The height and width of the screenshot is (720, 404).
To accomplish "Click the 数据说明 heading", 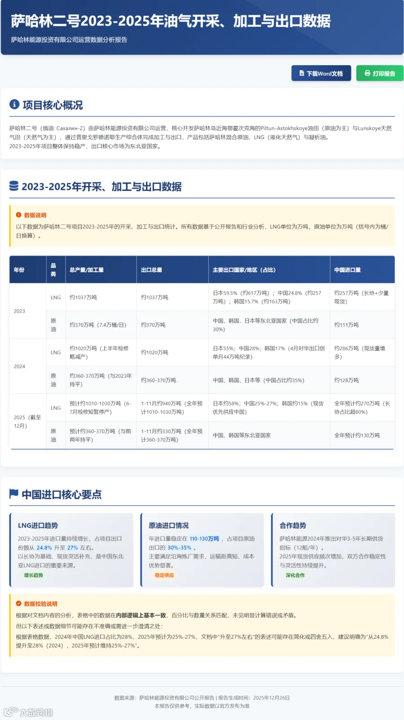I will point(35,215).
